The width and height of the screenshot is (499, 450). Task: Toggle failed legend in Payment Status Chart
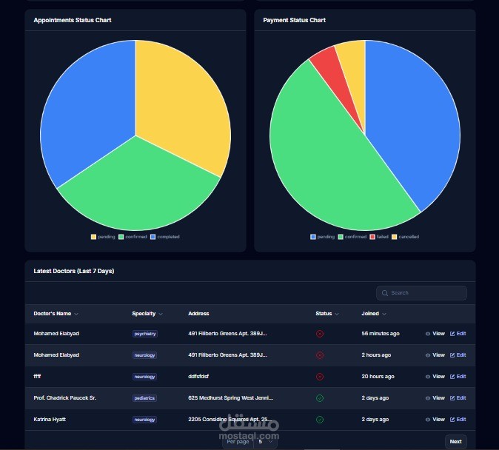[x=379, y=237]
